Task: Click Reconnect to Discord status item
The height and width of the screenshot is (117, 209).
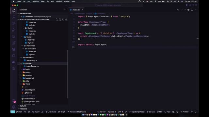Action: 77,112
